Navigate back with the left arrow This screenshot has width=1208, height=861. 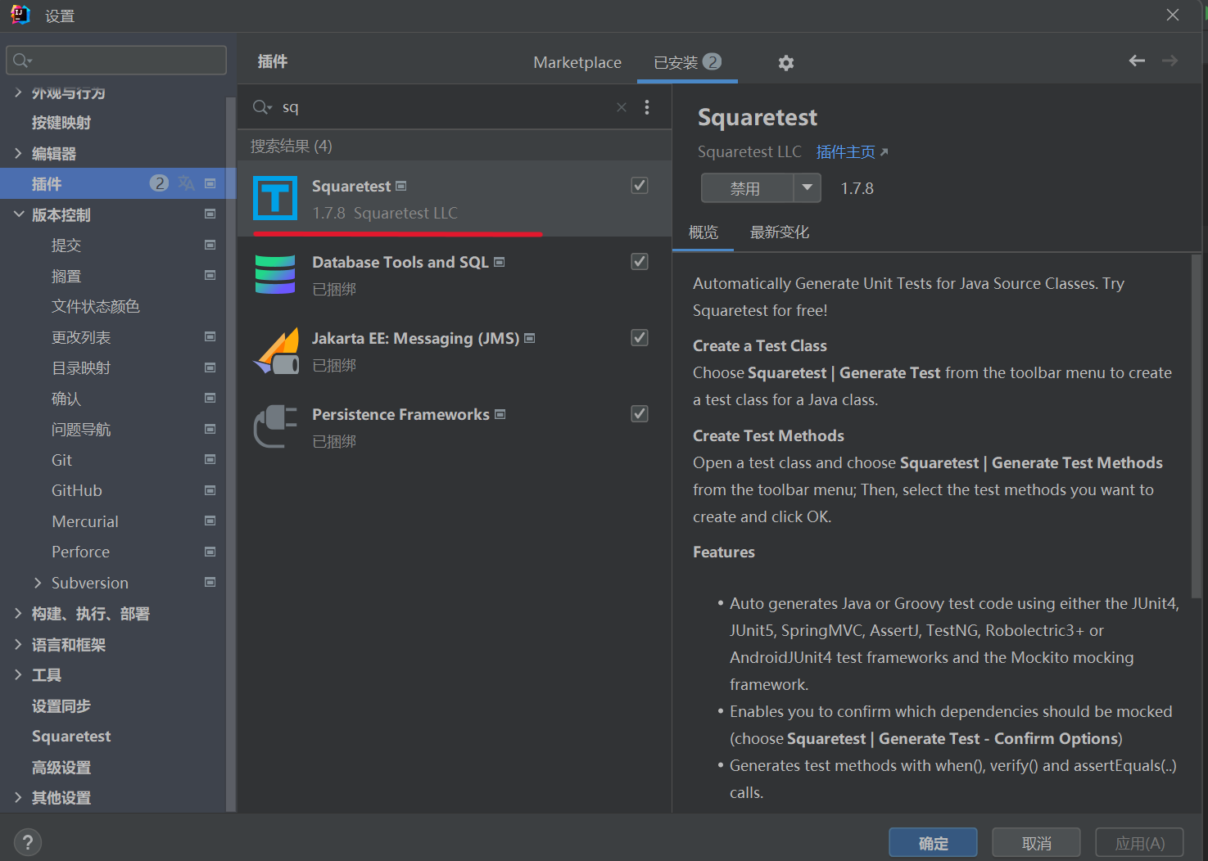(x=1137, y=61)
